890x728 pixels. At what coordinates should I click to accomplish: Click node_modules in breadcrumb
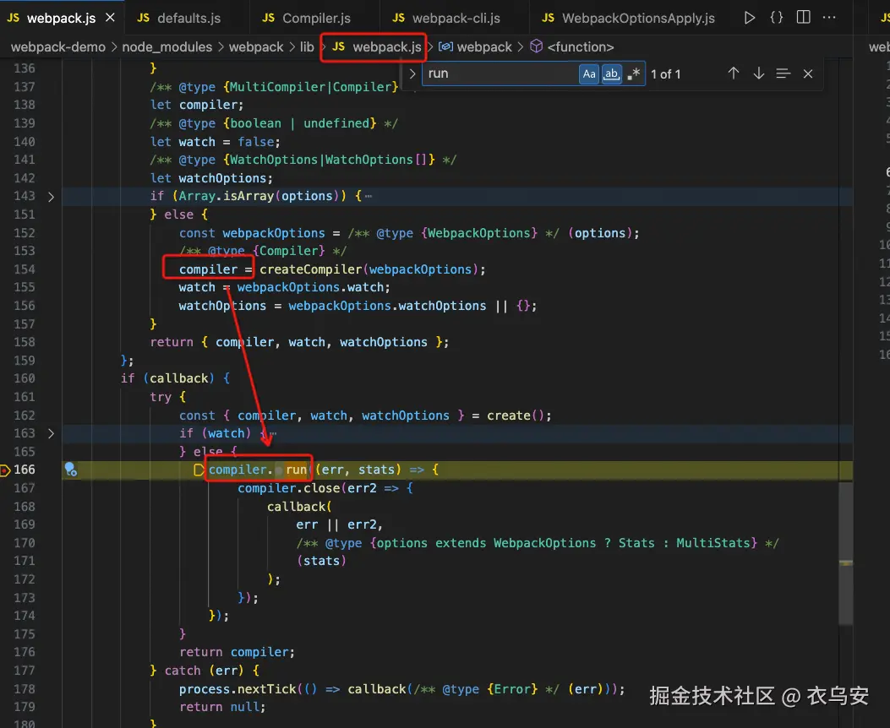[x=167, y=47]
